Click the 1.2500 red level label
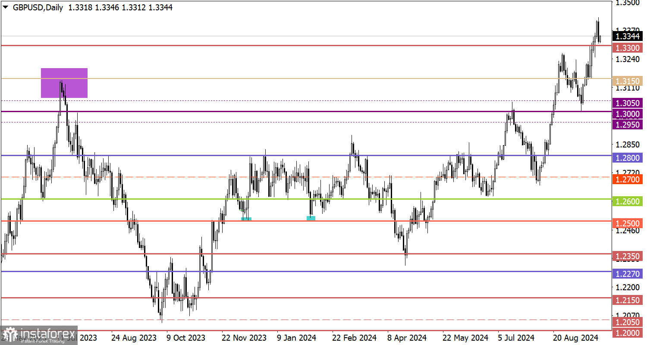647x345 pixels. 628,223
